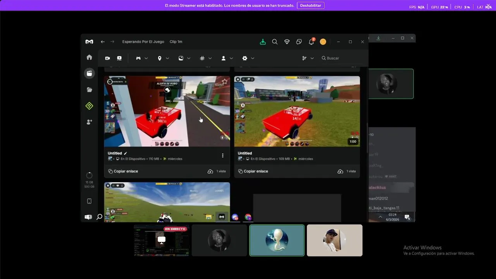Open notification center icon with badge 9
Screen dimensions: 496x279
(x=407, y=217)
